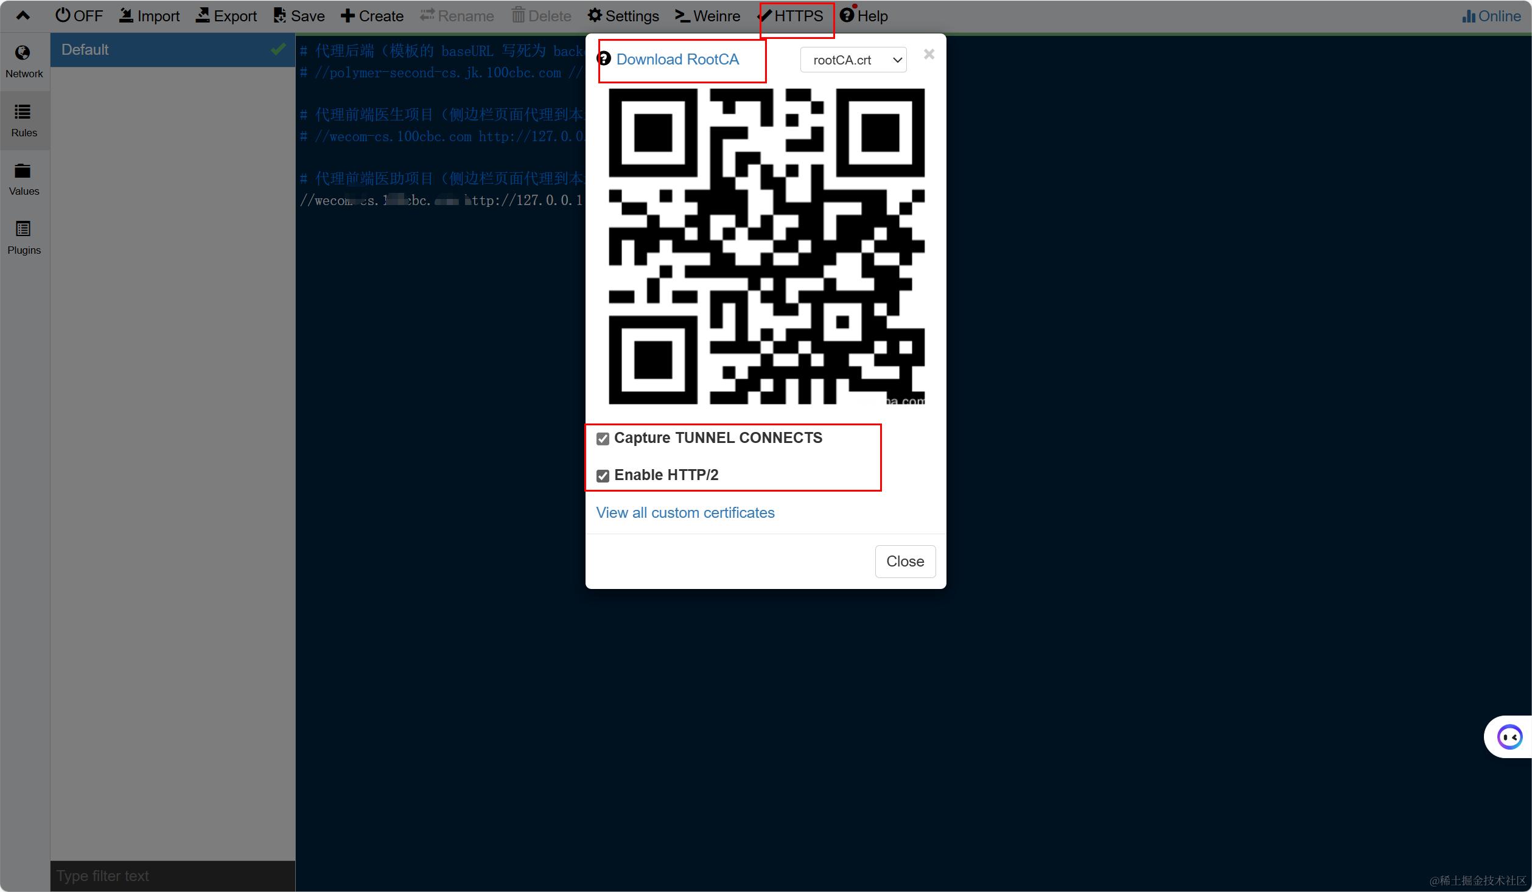Collapse the top toolbar with the chevron
This screenshot has width=1532, height=892.
pos(23,15)
